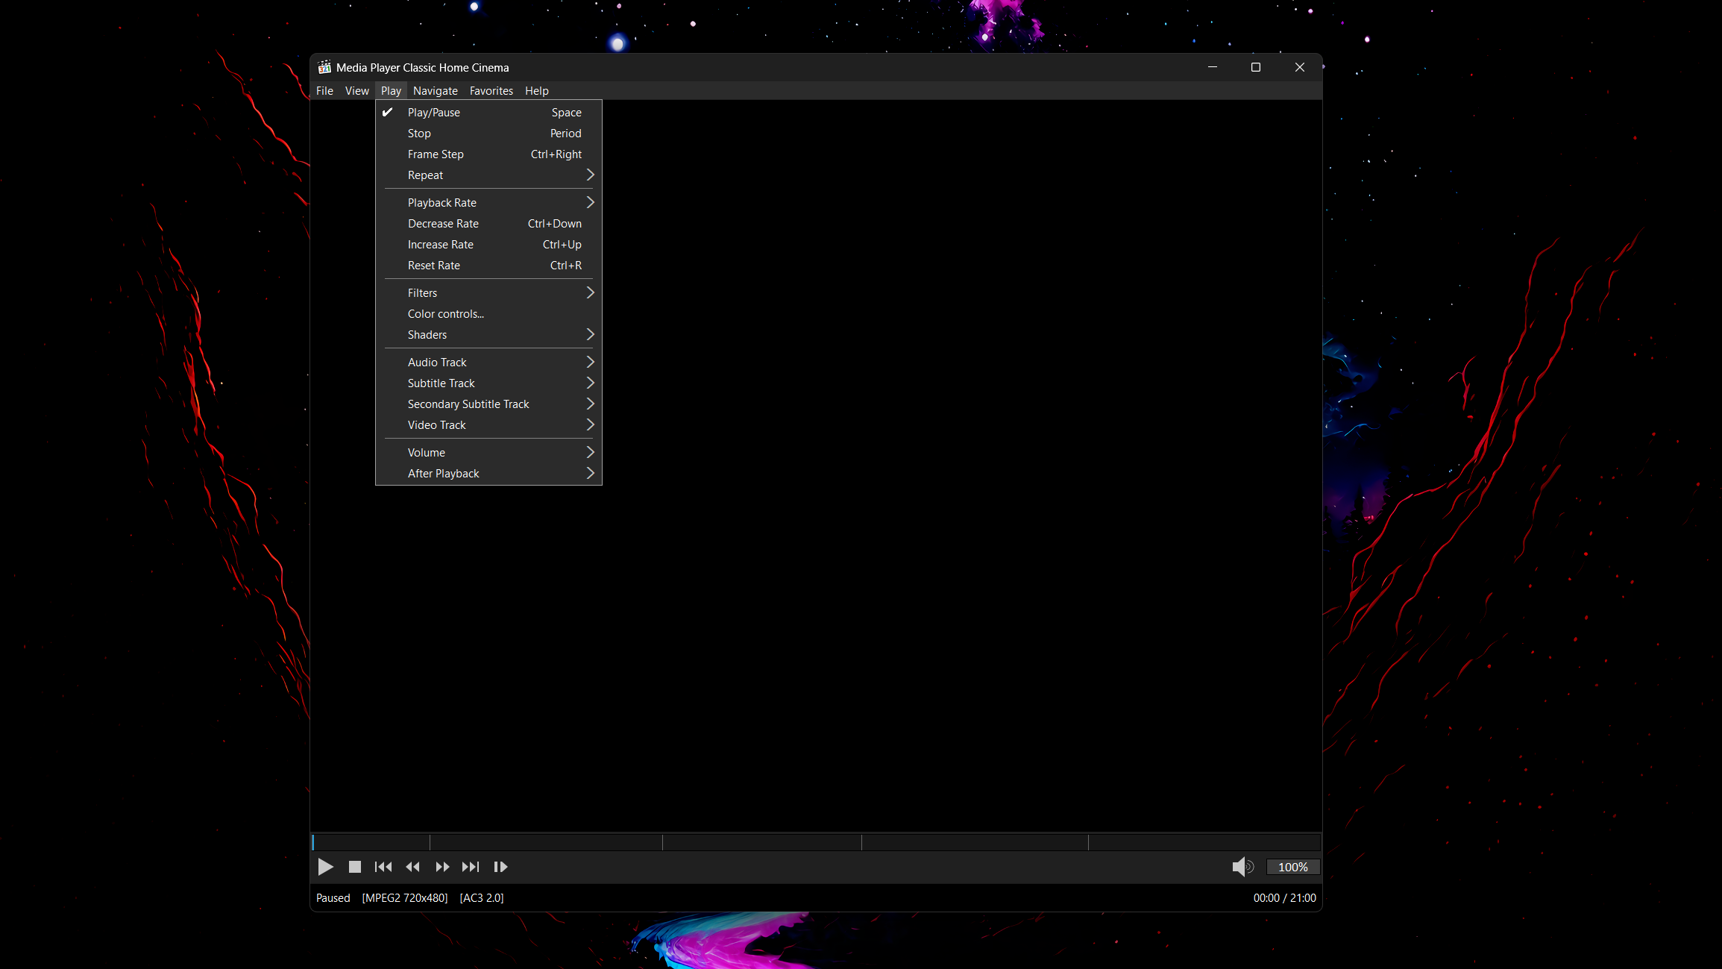Click the fast-forward double-arrow icon
Image resolution: width=1722 pixels, height=969 pixels.
point(442,867)
